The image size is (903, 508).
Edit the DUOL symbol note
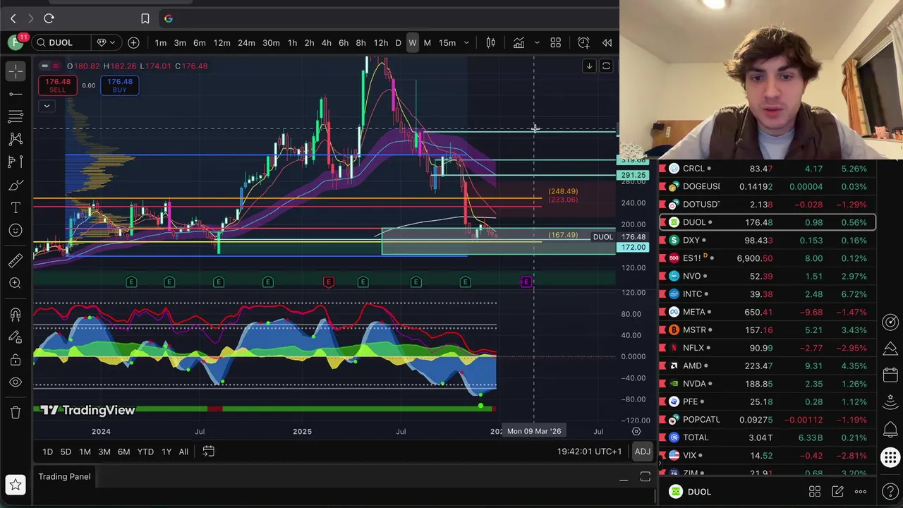(x=837, y=492)
